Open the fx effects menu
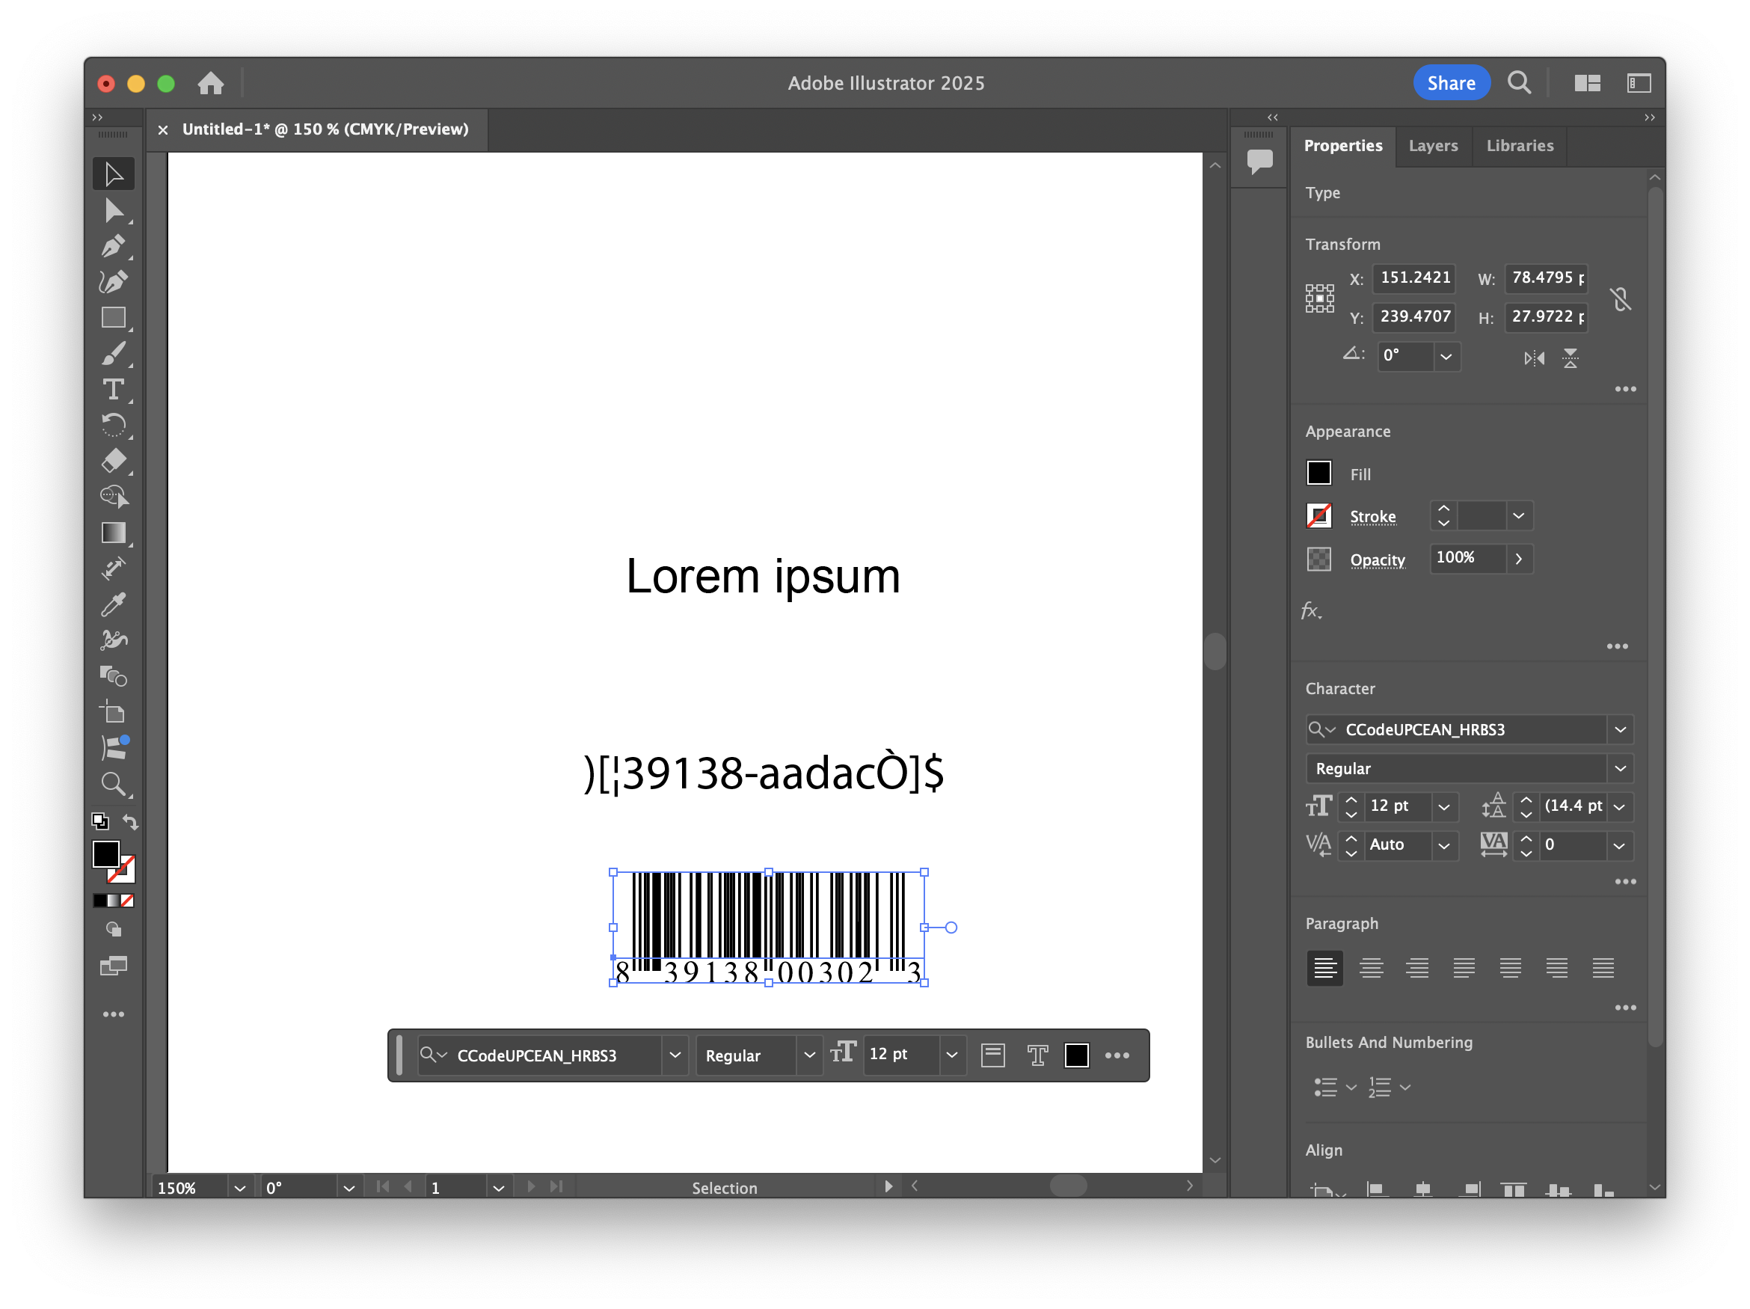The image size is (1750, 1309). 1311,610
